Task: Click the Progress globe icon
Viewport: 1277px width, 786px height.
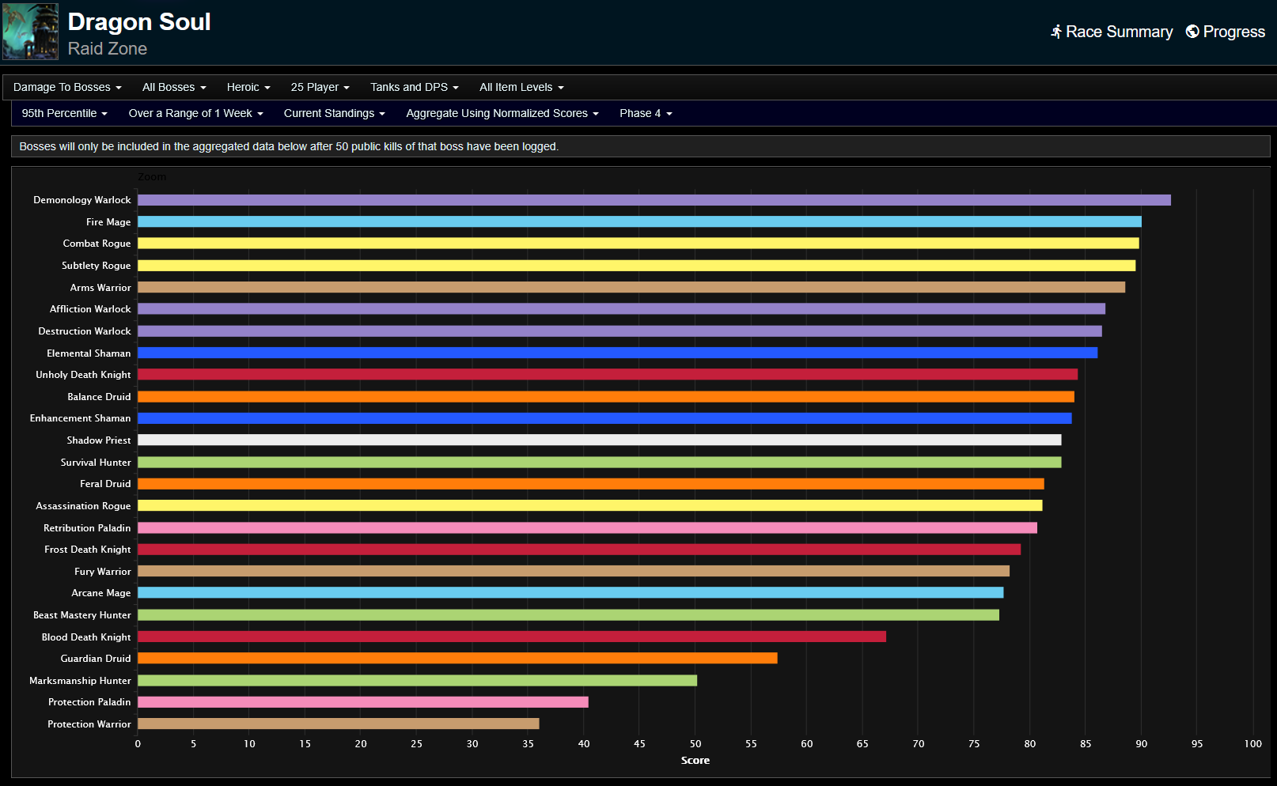Action: point(1192,32)
